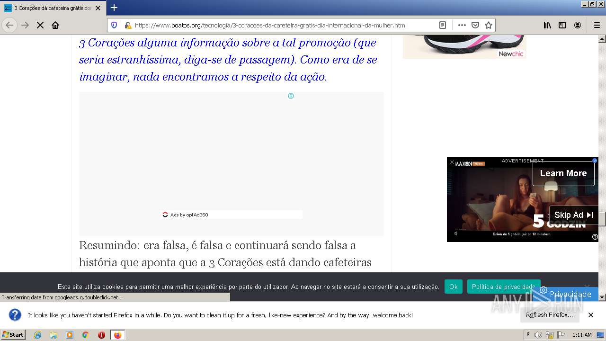Viewport: 606px width, 341px height.
Task: Launch Internet Explorer from taskbar
Action: [37, 335]
